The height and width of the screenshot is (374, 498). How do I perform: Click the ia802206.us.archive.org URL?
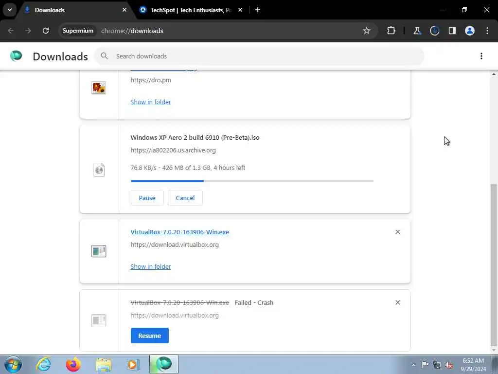(173, 150)
